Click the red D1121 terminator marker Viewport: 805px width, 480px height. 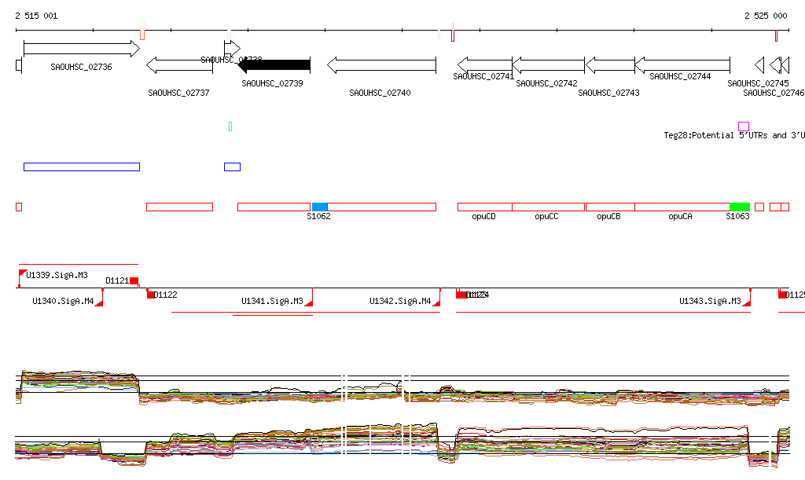134,280
